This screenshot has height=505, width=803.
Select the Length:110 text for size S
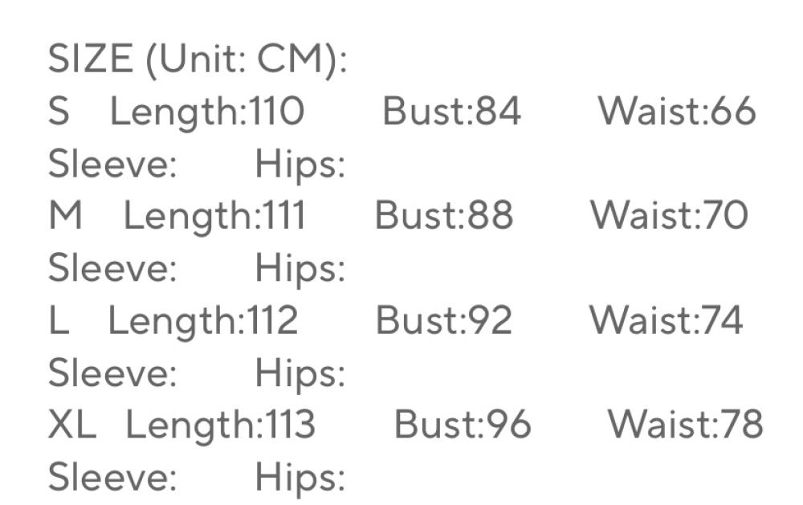(x=207, y=112)
